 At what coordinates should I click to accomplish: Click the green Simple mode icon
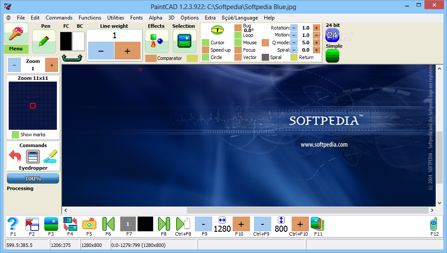click(332, 56)
